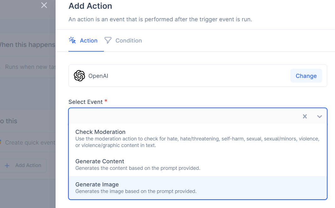The width and height of the screenshot is (335, 208).
Task: Switch to the Action tab
Action: [x=86, y=40]
